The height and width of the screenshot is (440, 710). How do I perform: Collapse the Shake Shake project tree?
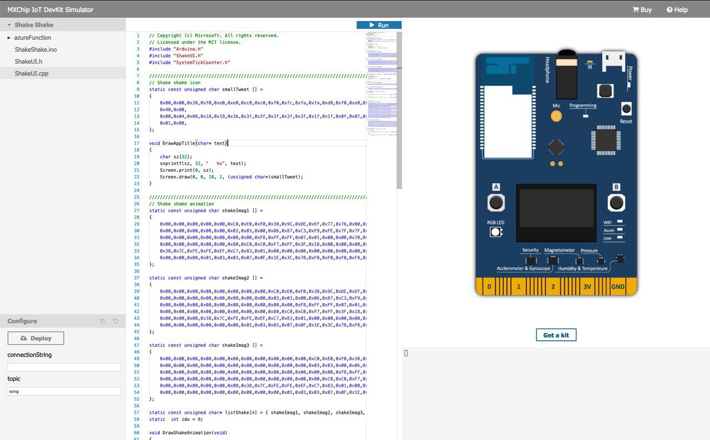coord(9,25)
